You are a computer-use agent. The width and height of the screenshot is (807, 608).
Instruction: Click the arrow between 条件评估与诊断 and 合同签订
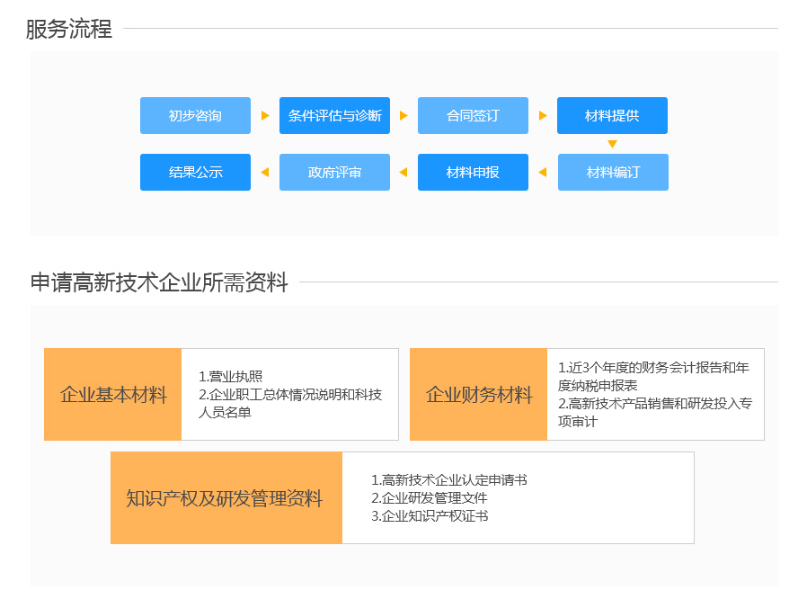[403, 116]
